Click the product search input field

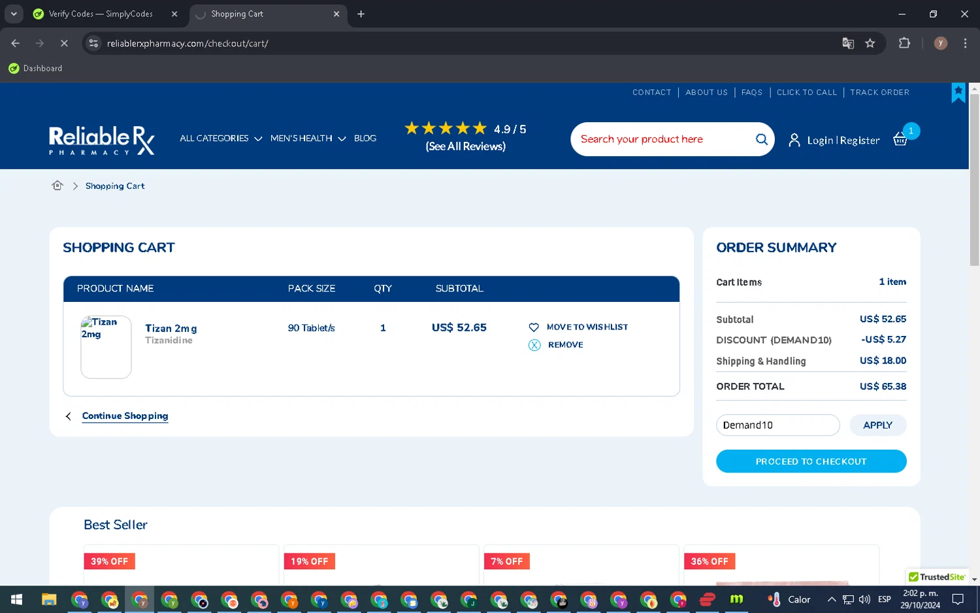tap(663, 139)
